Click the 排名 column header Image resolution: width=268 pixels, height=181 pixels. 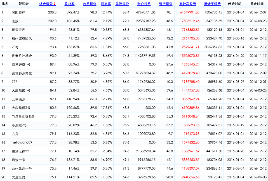pos(5,4)
